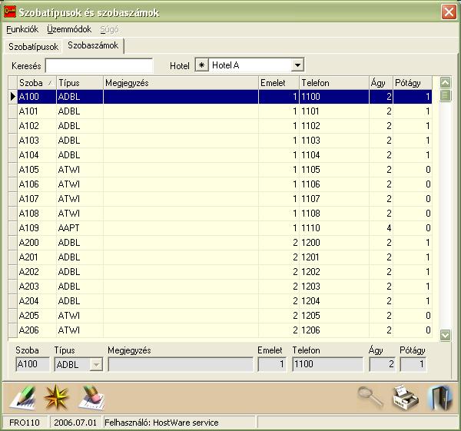Viewport: 461px width, 431px height.
Task: Click the Keresés search field
Action: tap(99, 65)
